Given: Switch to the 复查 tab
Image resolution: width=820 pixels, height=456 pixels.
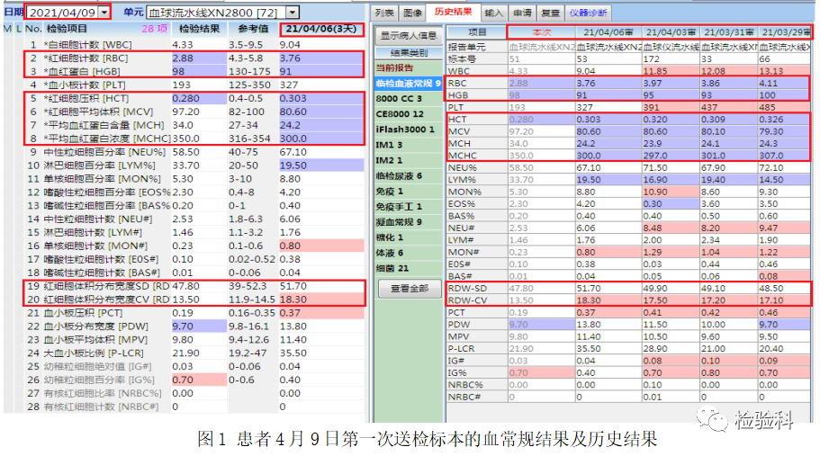Looking at the screenshot, I should click(550, 13).
